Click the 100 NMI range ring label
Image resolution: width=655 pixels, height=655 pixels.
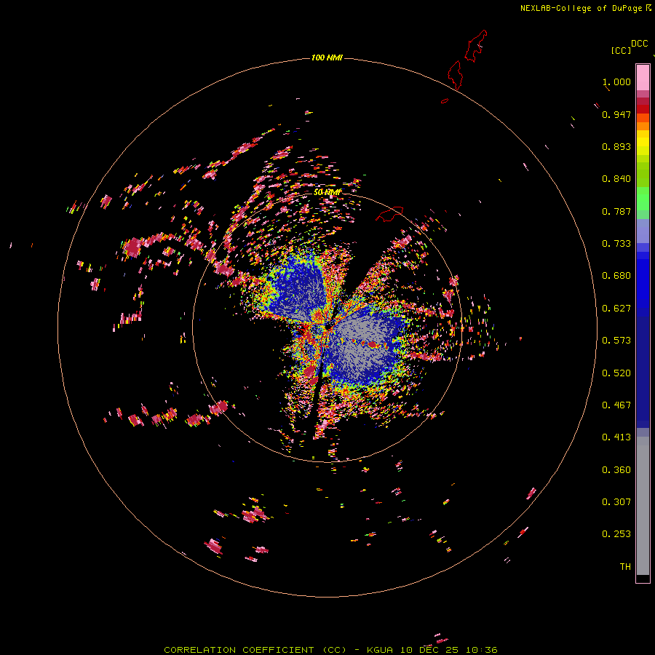click(327, 57)
